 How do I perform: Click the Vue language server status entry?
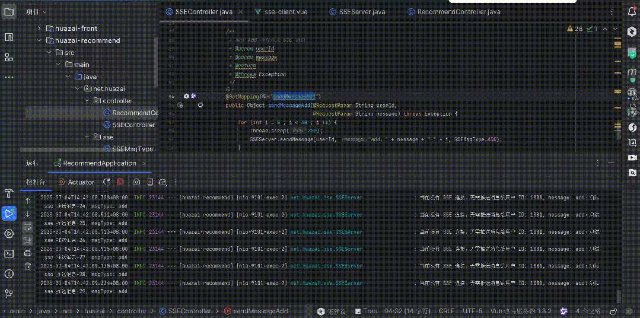click(521, 311)
